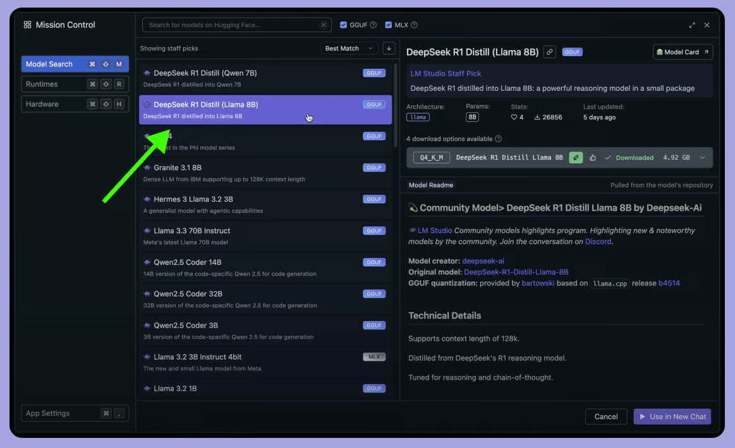735x448 pixels.
Task: Select Qwen2.5 Coder 32B model
Action: pos(265,299)
